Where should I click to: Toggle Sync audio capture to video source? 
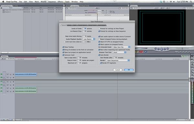click(99, 37)
